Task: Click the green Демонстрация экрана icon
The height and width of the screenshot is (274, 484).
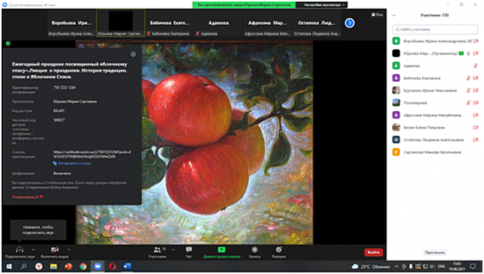Action: 221,249
